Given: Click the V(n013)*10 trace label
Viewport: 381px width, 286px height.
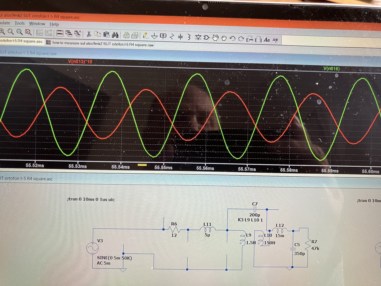Looking at the screenshot, I should 80,61.
